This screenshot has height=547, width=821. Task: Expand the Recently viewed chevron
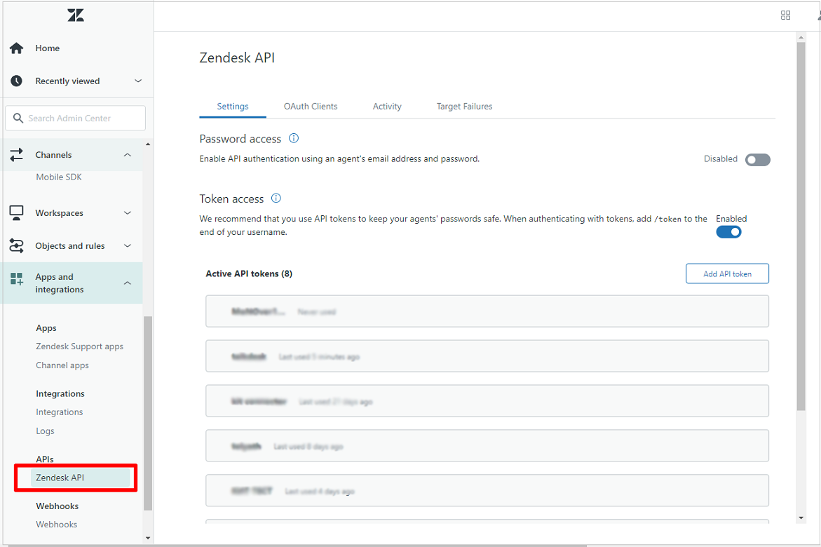(138, 81)
